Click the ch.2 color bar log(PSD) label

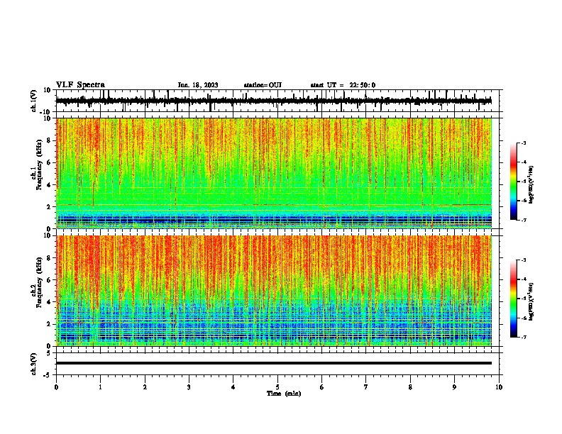click(x=531, y=301)
